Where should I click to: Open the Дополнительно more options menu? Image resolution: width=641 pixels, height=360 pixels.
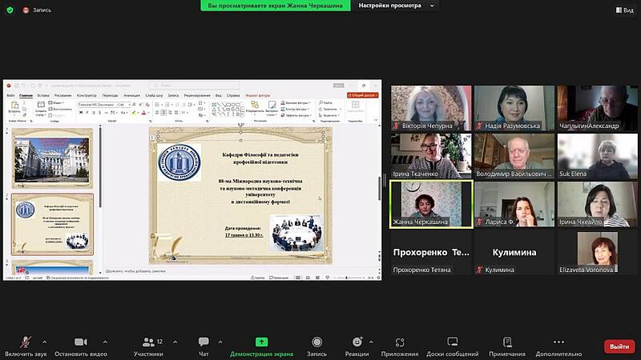coord(558,346)
